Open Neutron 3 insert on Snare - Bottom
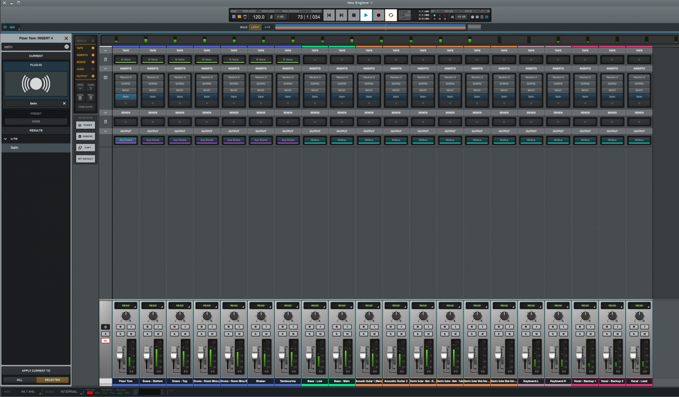 [153, 77]
